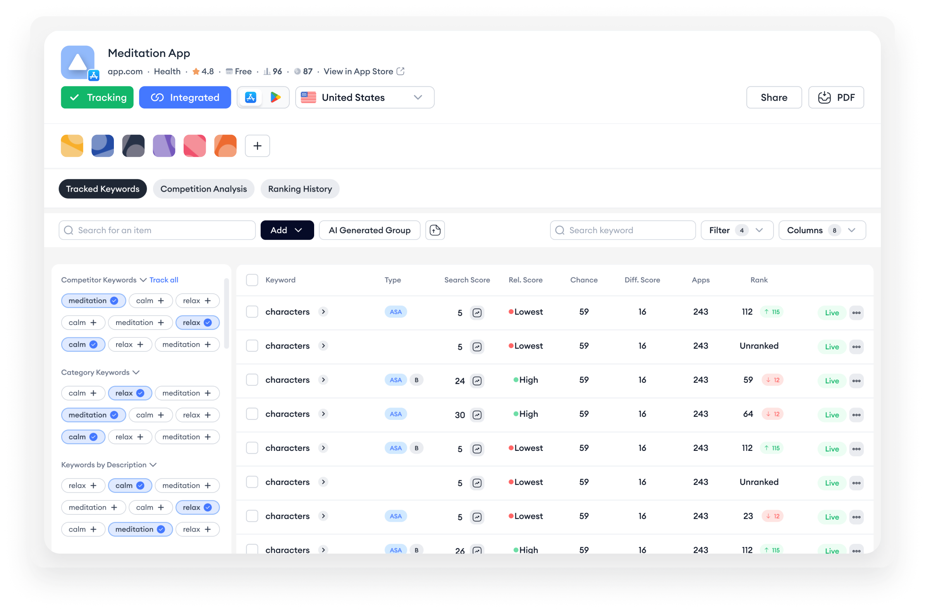Click the Share button

774,98
